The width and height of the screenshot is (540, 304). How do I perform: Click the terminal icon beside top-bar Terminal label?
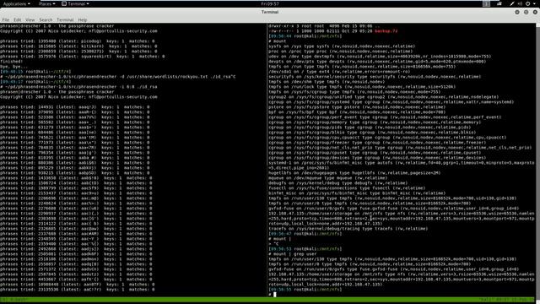coord(64,3)
